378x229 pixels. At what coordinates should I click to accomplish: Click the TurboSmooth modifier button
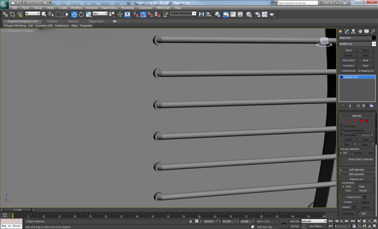point(348,71)
